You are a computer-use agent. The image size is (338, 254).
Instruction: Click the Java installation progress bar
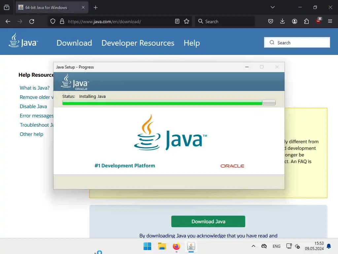click(169, 103)
